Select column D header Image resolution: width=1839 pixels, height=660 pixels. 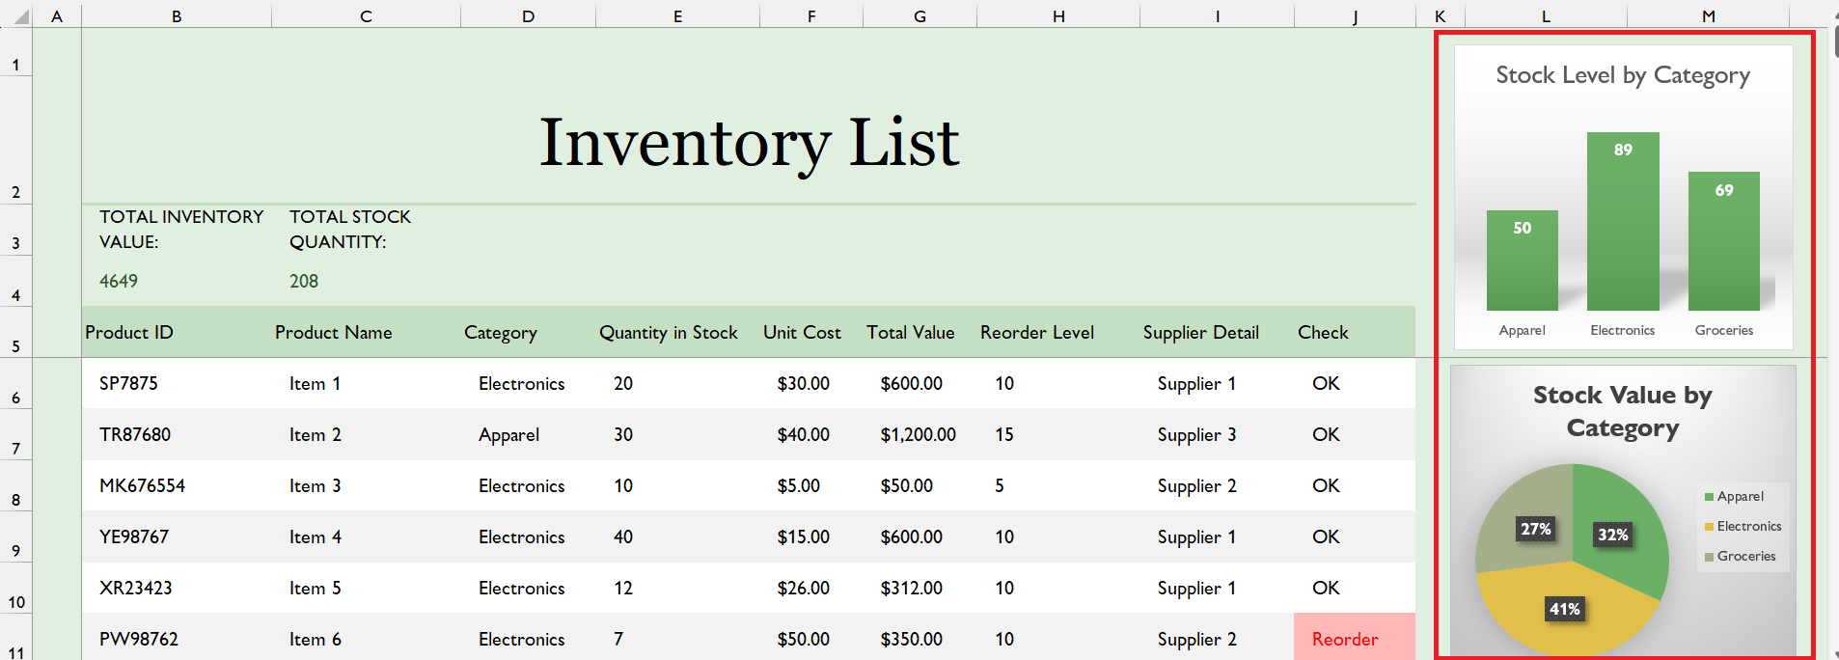pos(528,16)
